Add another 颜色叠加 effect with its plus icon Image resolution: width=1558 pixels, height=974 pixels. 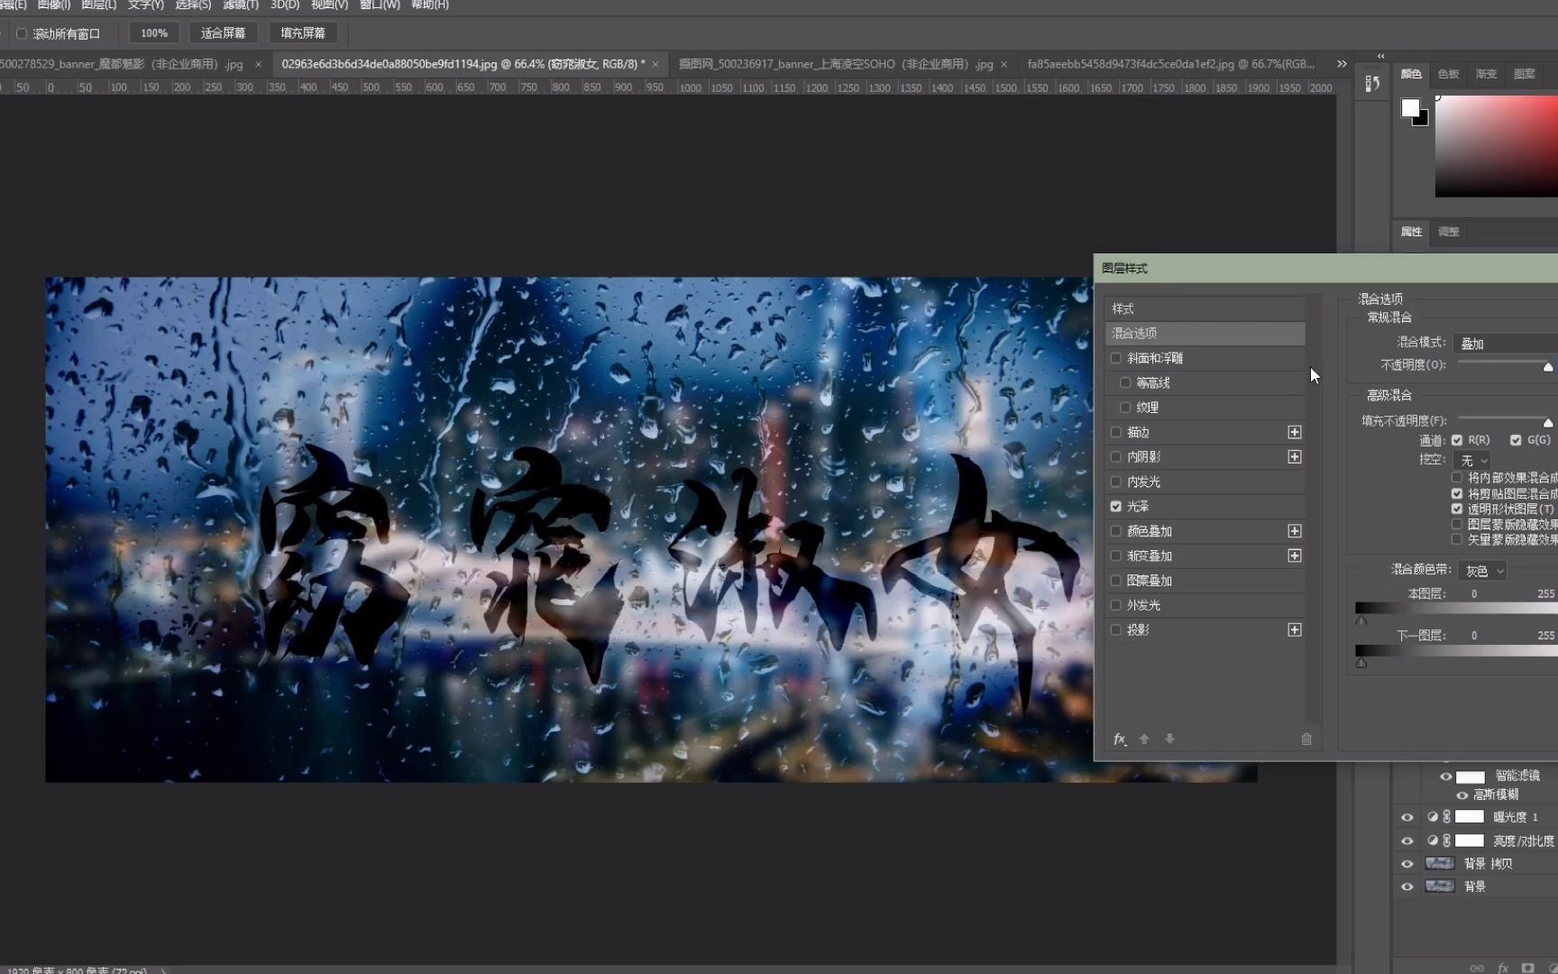coord(1295,531)
